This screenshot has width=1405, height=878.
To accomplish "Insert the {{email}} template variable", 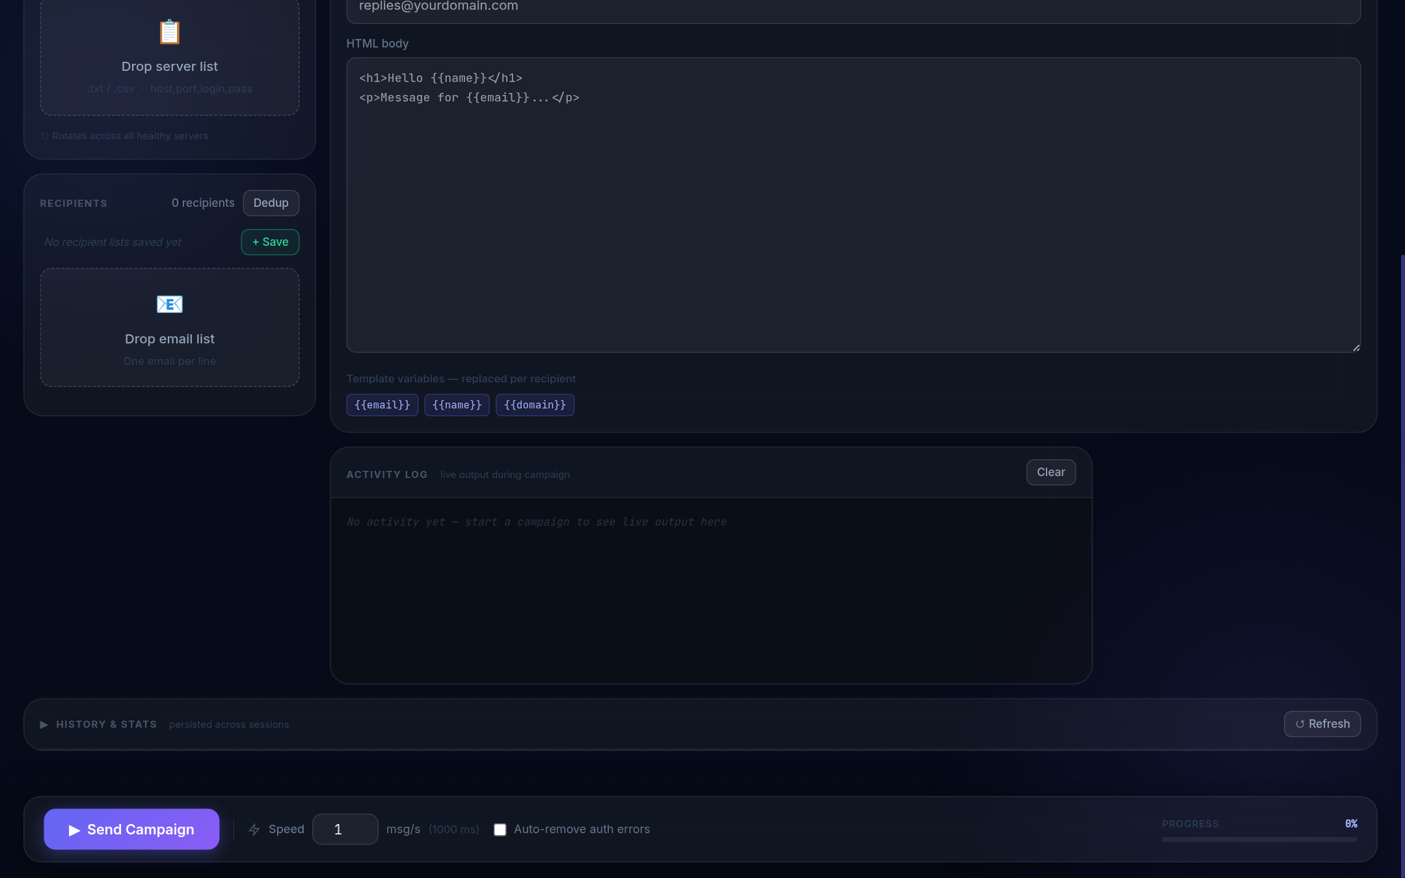I will point(382,405).
